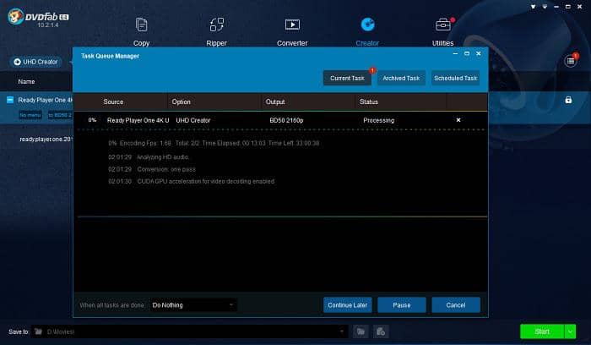Open the second arrow menu in main title bar
591x345 pixels.
pos(545,7)
